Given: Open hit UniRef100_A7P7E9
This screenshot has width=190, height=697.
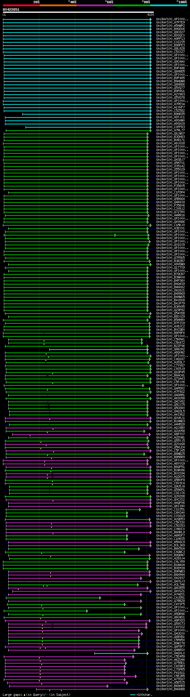Looking at the screenshot, I should coord(170,23).
